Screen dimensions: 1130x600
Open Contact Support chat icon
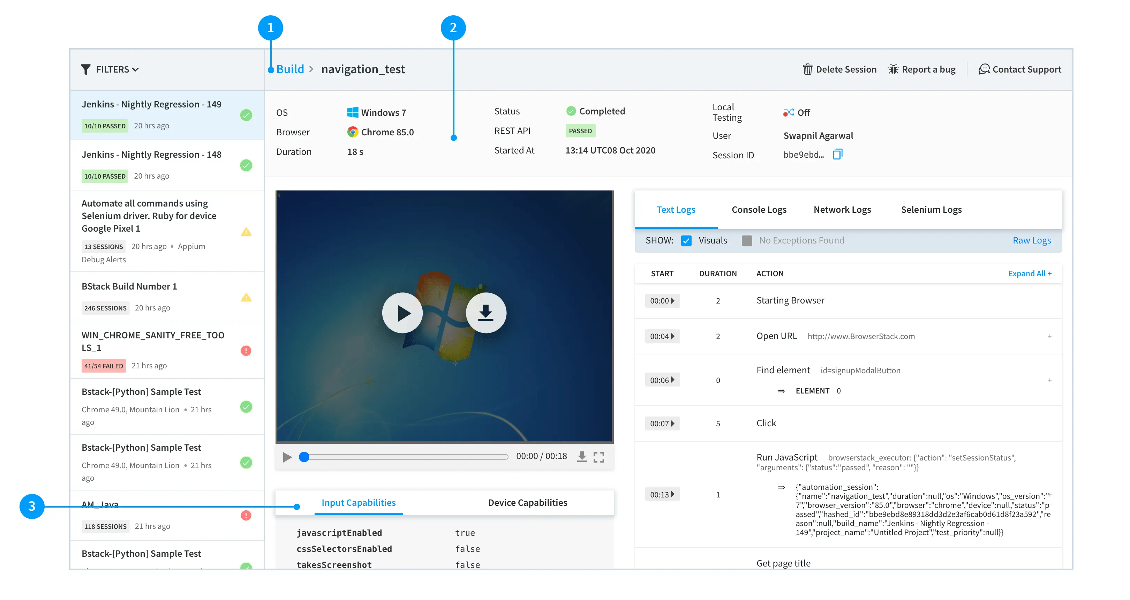[x=984, y=69]
